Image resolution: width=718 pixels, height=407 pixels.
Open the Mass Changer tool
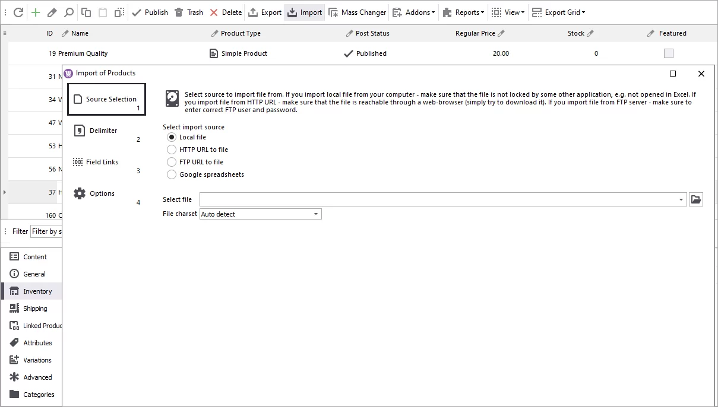coord(357,12)
